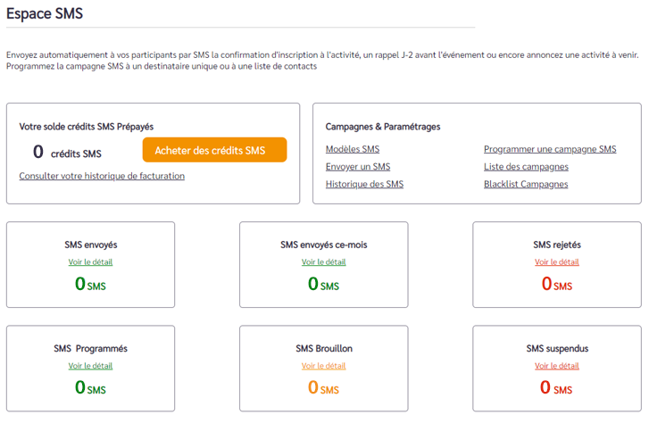Open Consulter votre historique de facturation link

(102, 176)
